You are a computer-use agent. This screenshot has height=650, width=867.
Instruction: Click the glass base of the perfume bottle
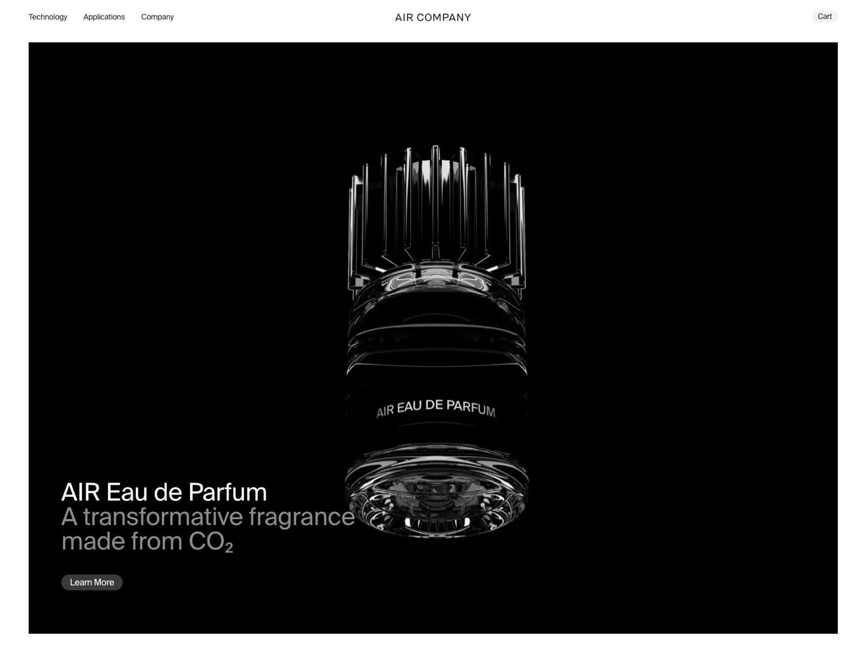point(437,490)
